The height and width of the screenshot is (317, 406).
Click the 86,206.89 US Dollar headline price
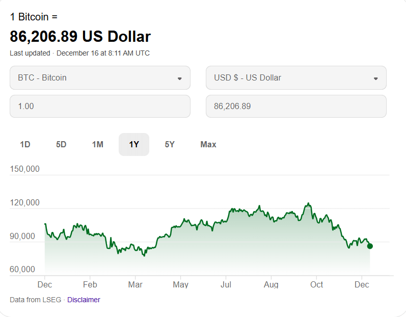80,37
